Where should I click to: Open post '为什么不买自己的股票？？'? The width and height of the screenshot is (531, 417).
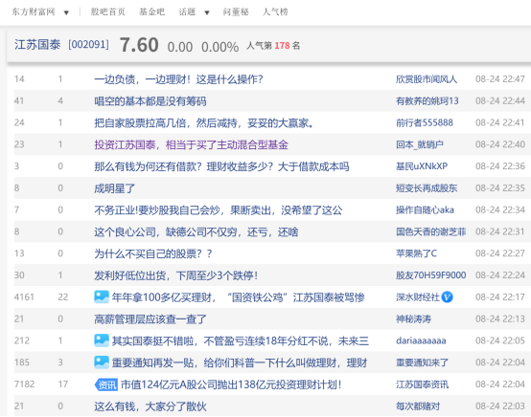(x=153, y=253)
